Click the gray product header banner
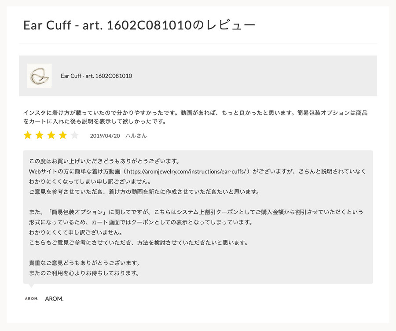Screen dimensions: 396x331 198,76
